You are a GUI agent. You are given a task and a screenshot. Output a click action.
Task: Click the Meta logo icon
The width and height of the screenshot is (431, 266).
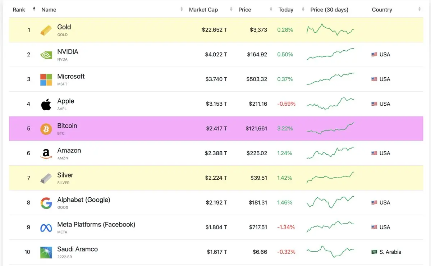(x=46, y=228)
